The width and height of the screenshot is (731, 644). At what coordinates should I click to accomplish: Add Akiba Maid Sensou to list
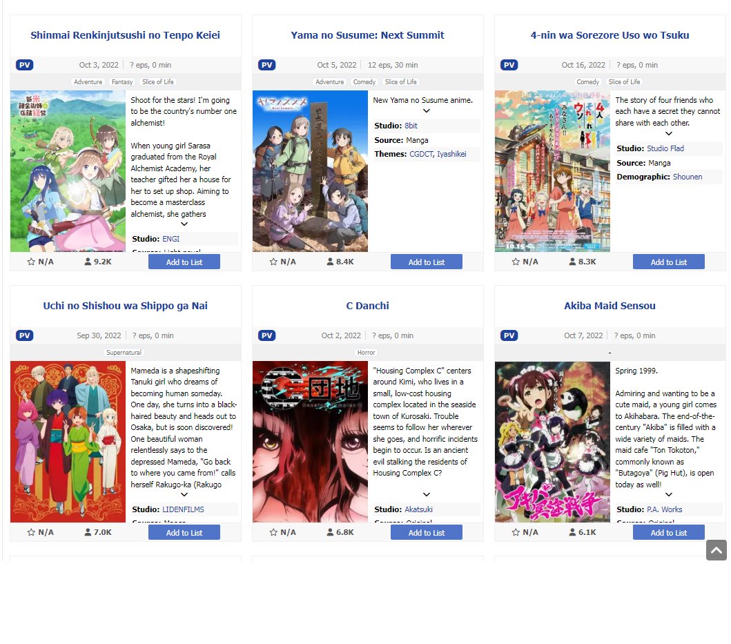pos(668,532)
